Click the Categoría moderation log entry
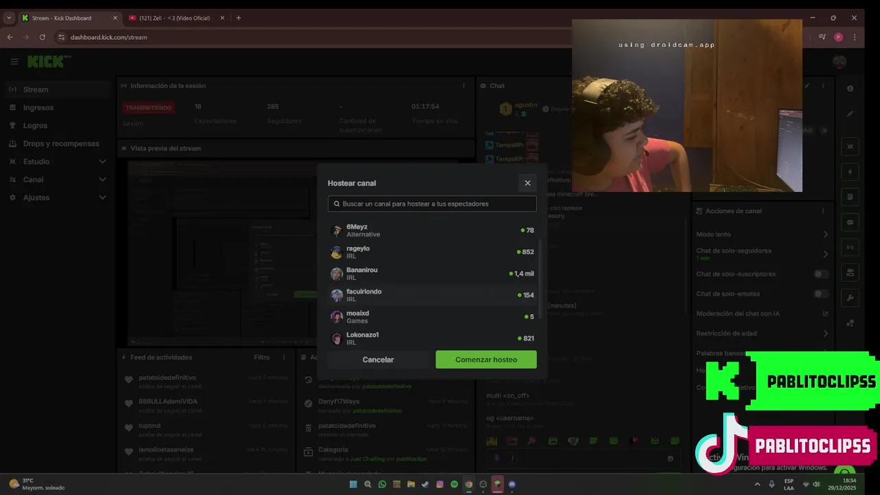Viewport: 880px width, 495px height. [386, 453]
